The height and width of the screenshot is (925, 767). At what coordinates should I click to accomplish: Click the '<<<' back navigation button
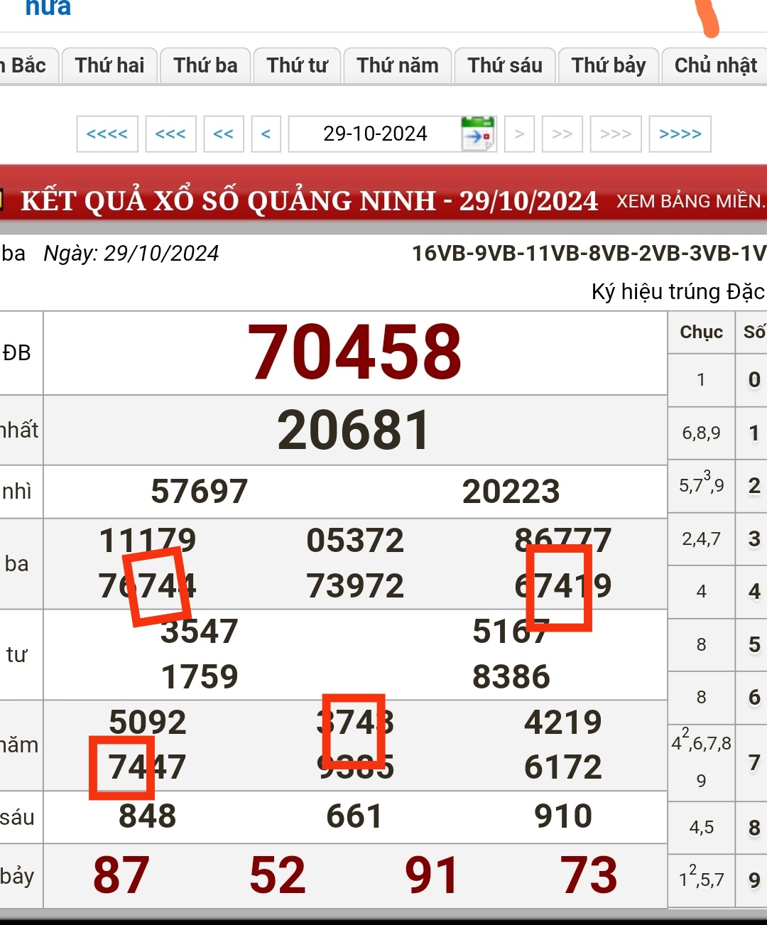click(170, 134)
